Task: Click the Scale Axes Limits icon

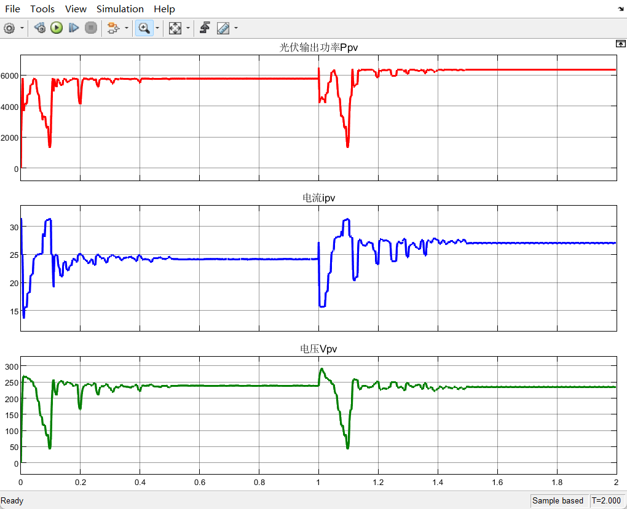Action: pos(175,28)
